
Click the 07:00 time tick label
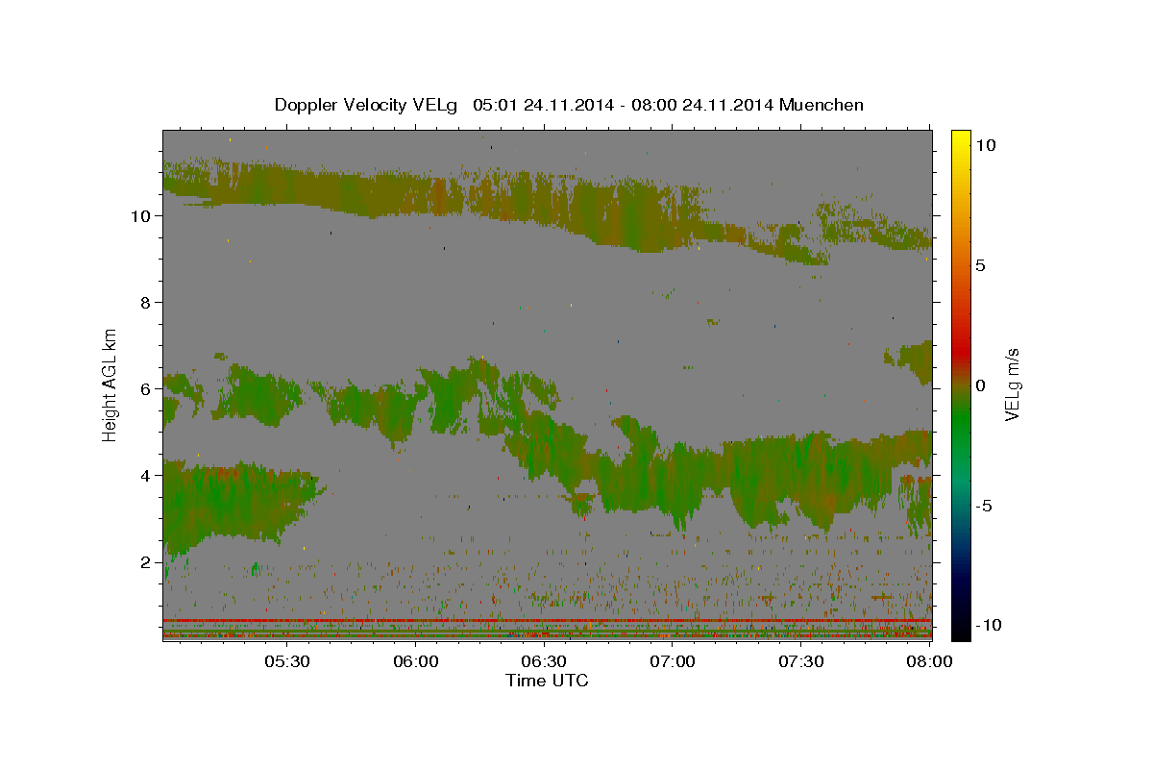673,662
